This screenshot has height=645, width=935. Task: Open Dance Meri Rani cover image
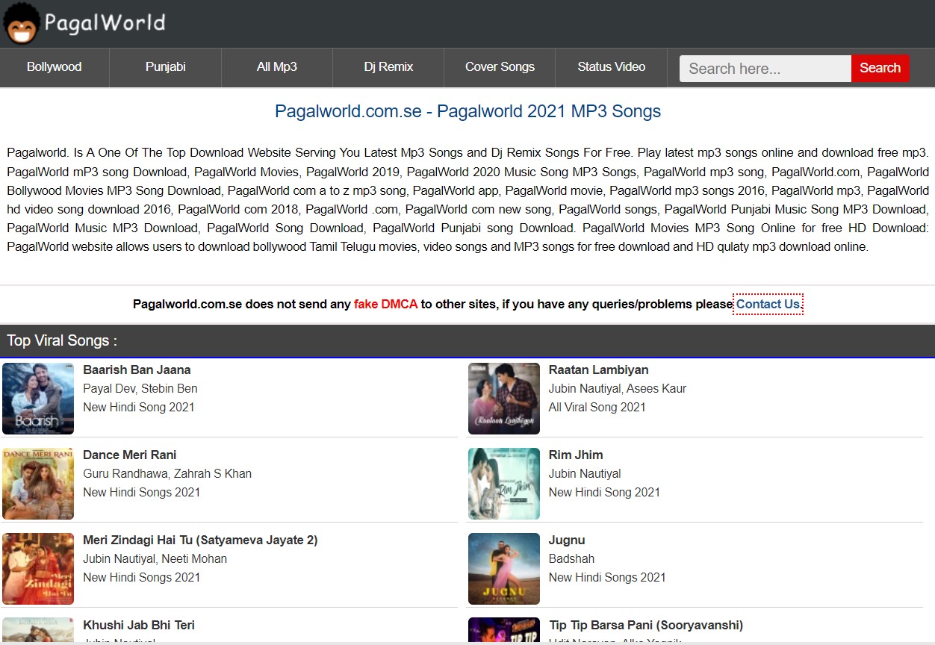pos(38,484)
